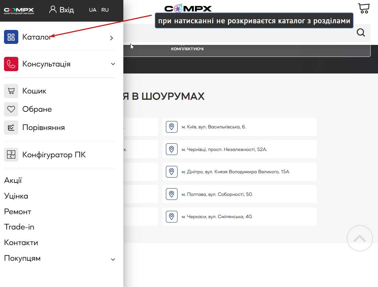Open the Консультація menu item

point(46,64)
